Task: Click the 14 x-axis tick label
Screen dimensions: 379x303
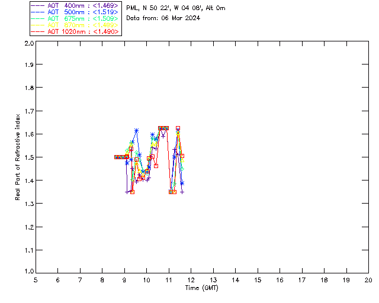Action: 236,280
